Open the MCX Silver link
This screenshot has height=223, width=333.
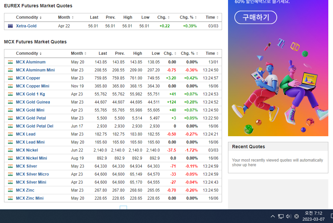click(x=26, y=166)
